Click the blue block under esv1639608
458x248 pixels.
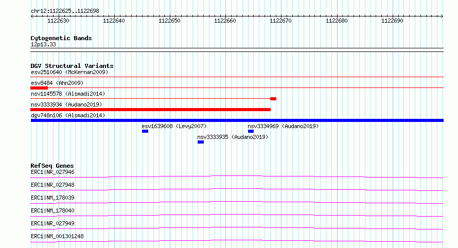[145, 131]
